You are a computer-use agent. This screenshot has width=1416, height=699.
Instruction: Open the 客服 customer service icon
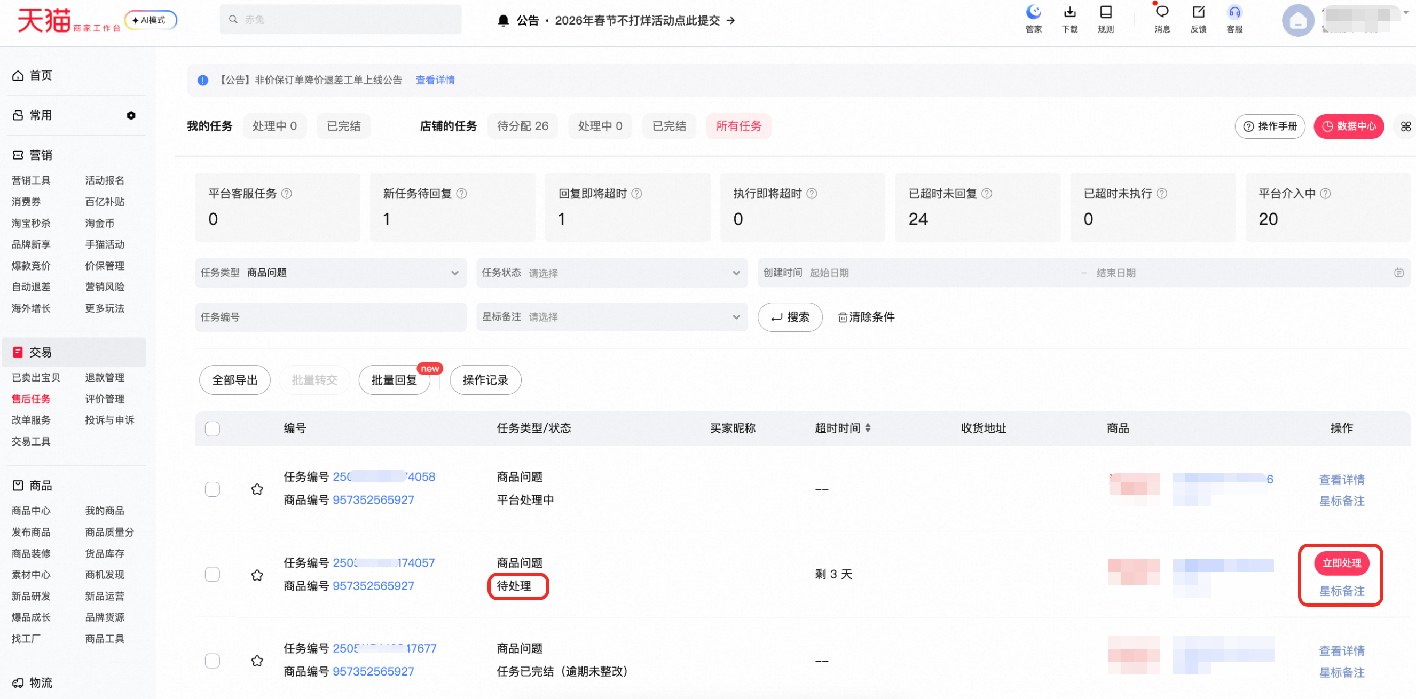pyautogui.click(x=1234, y=19)
